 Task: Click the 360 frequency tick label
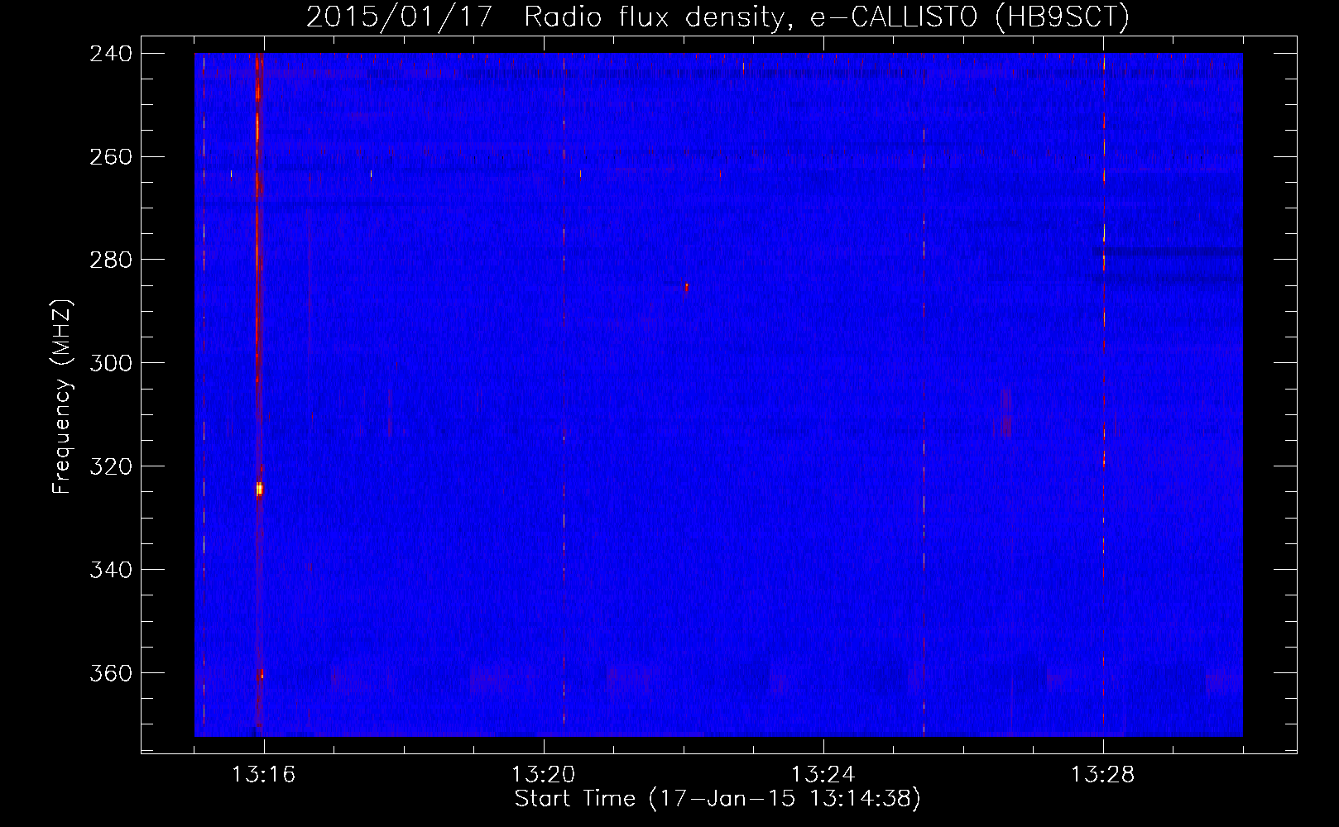(111, 673)
